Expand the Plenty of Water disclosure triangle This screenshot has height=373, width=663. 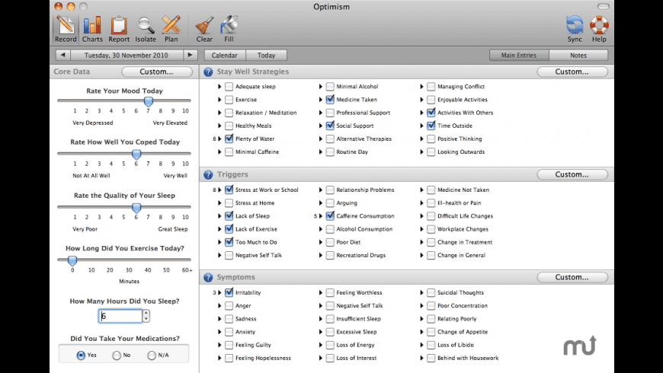tap(220, 139)
